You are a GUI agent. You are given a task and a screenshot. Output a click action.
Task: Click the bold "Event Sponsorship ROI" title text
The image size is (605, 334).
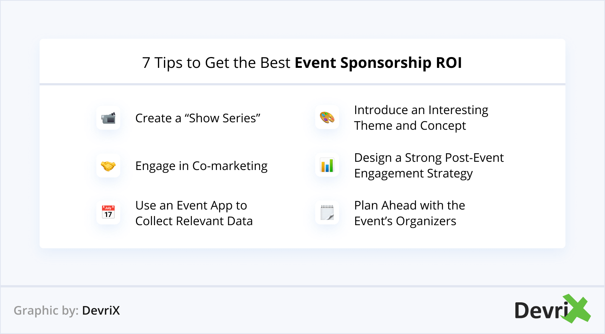click(x=378, y=63)
